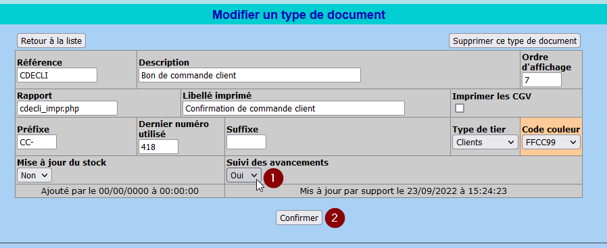
Task: Click the red marker 2 badge
Action: [x=335, y=218]
